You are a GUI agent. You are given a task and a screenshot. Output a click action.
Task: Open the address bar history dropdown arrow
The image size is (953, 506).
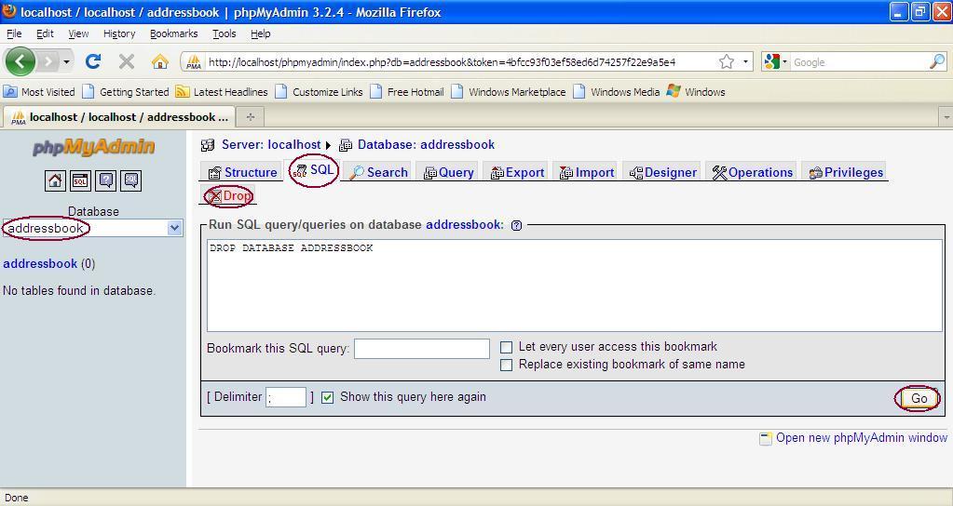click(x=746, y=61)
